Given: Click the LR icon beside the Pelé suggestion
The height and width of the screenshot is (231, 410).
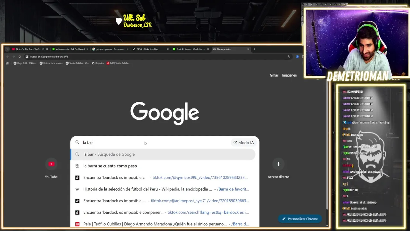Looking at the screenshot, I should pos(77,224).
